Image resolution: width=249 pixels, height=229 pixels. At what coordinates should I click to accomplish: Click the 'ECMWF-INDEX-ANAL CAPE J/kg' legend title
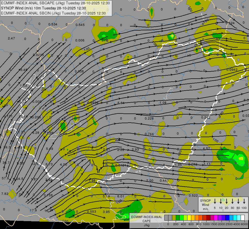[x=147, y=221]
